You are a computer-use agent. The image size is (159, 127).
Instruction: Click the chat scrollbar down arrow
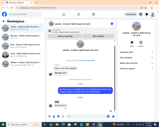pos(114,111)
